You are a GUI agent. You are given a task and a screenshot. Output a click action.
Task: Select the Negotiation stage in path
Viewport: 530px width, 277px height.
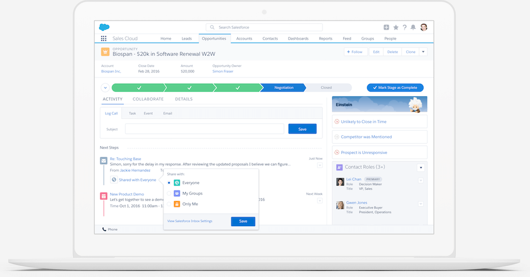(x=283, y=88)
